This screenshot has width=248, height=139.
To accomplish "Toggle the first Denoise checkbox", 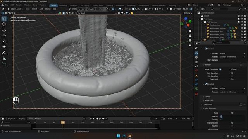I will (x=206, y=49).
